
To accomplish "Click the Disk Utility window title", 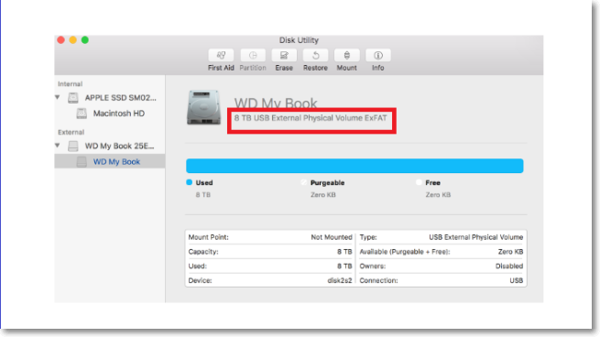I will coord(299,40).
